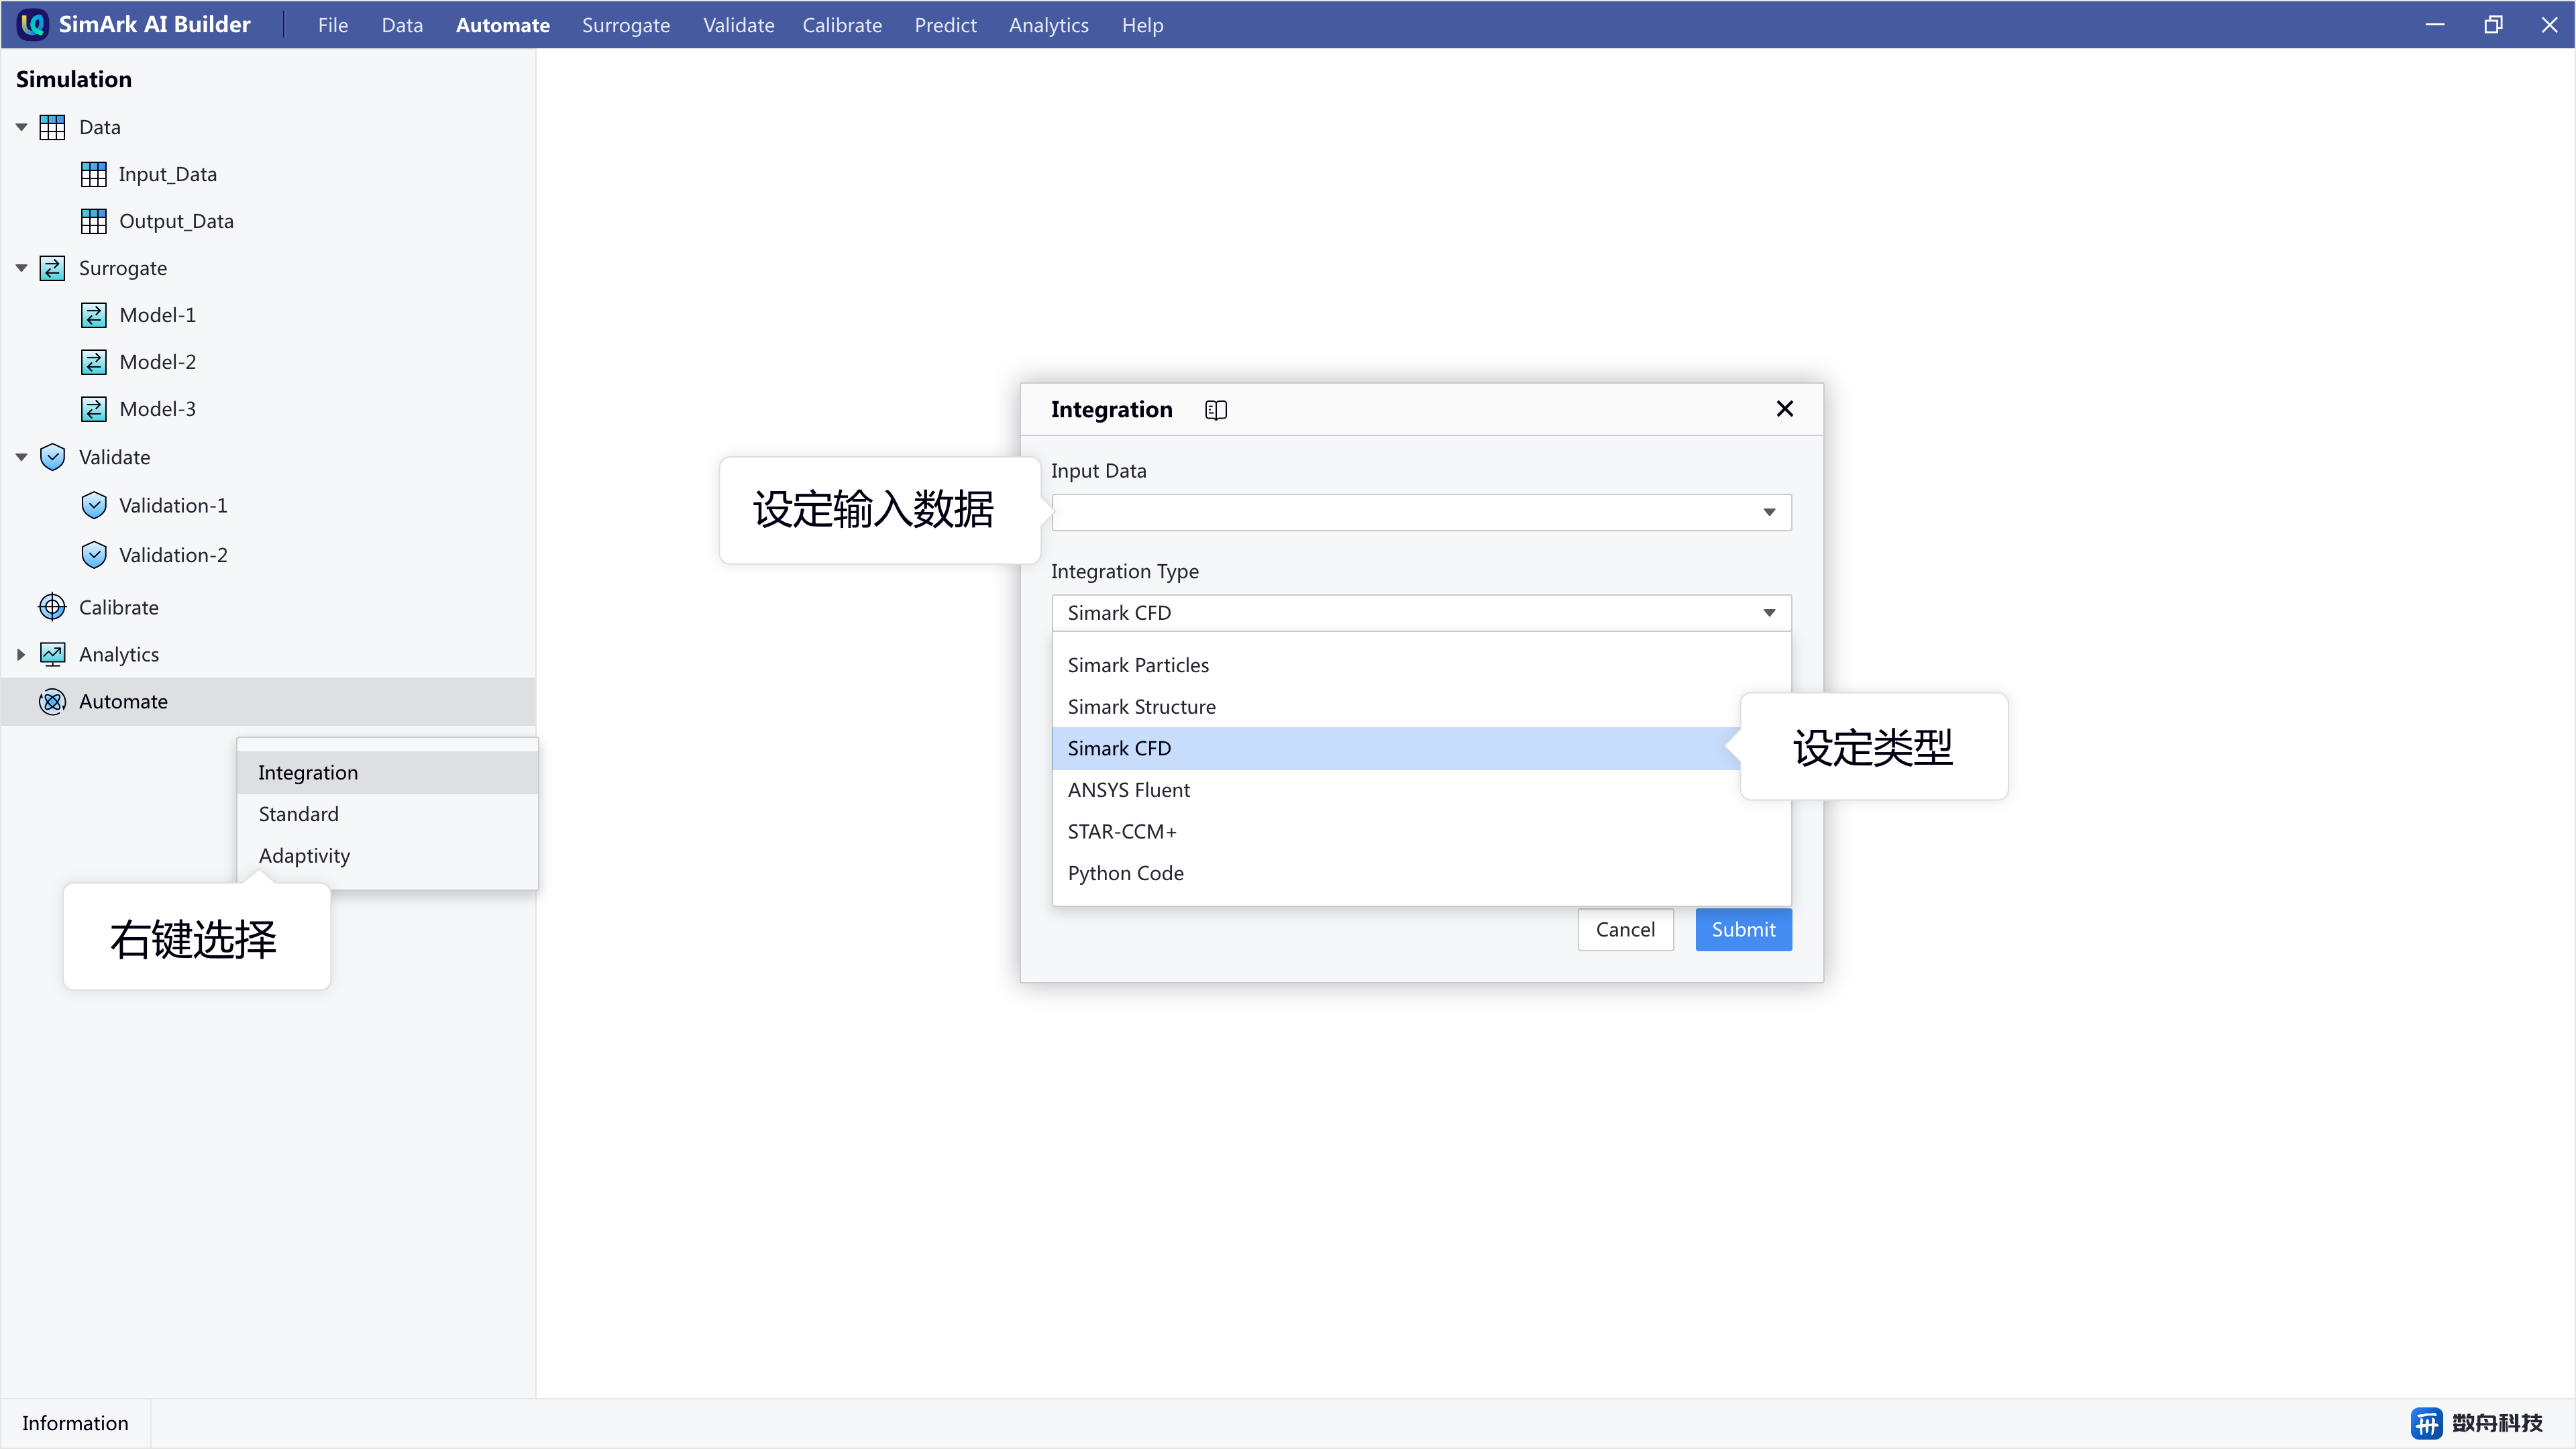Collapse the Data tree node

click(21, 127)
